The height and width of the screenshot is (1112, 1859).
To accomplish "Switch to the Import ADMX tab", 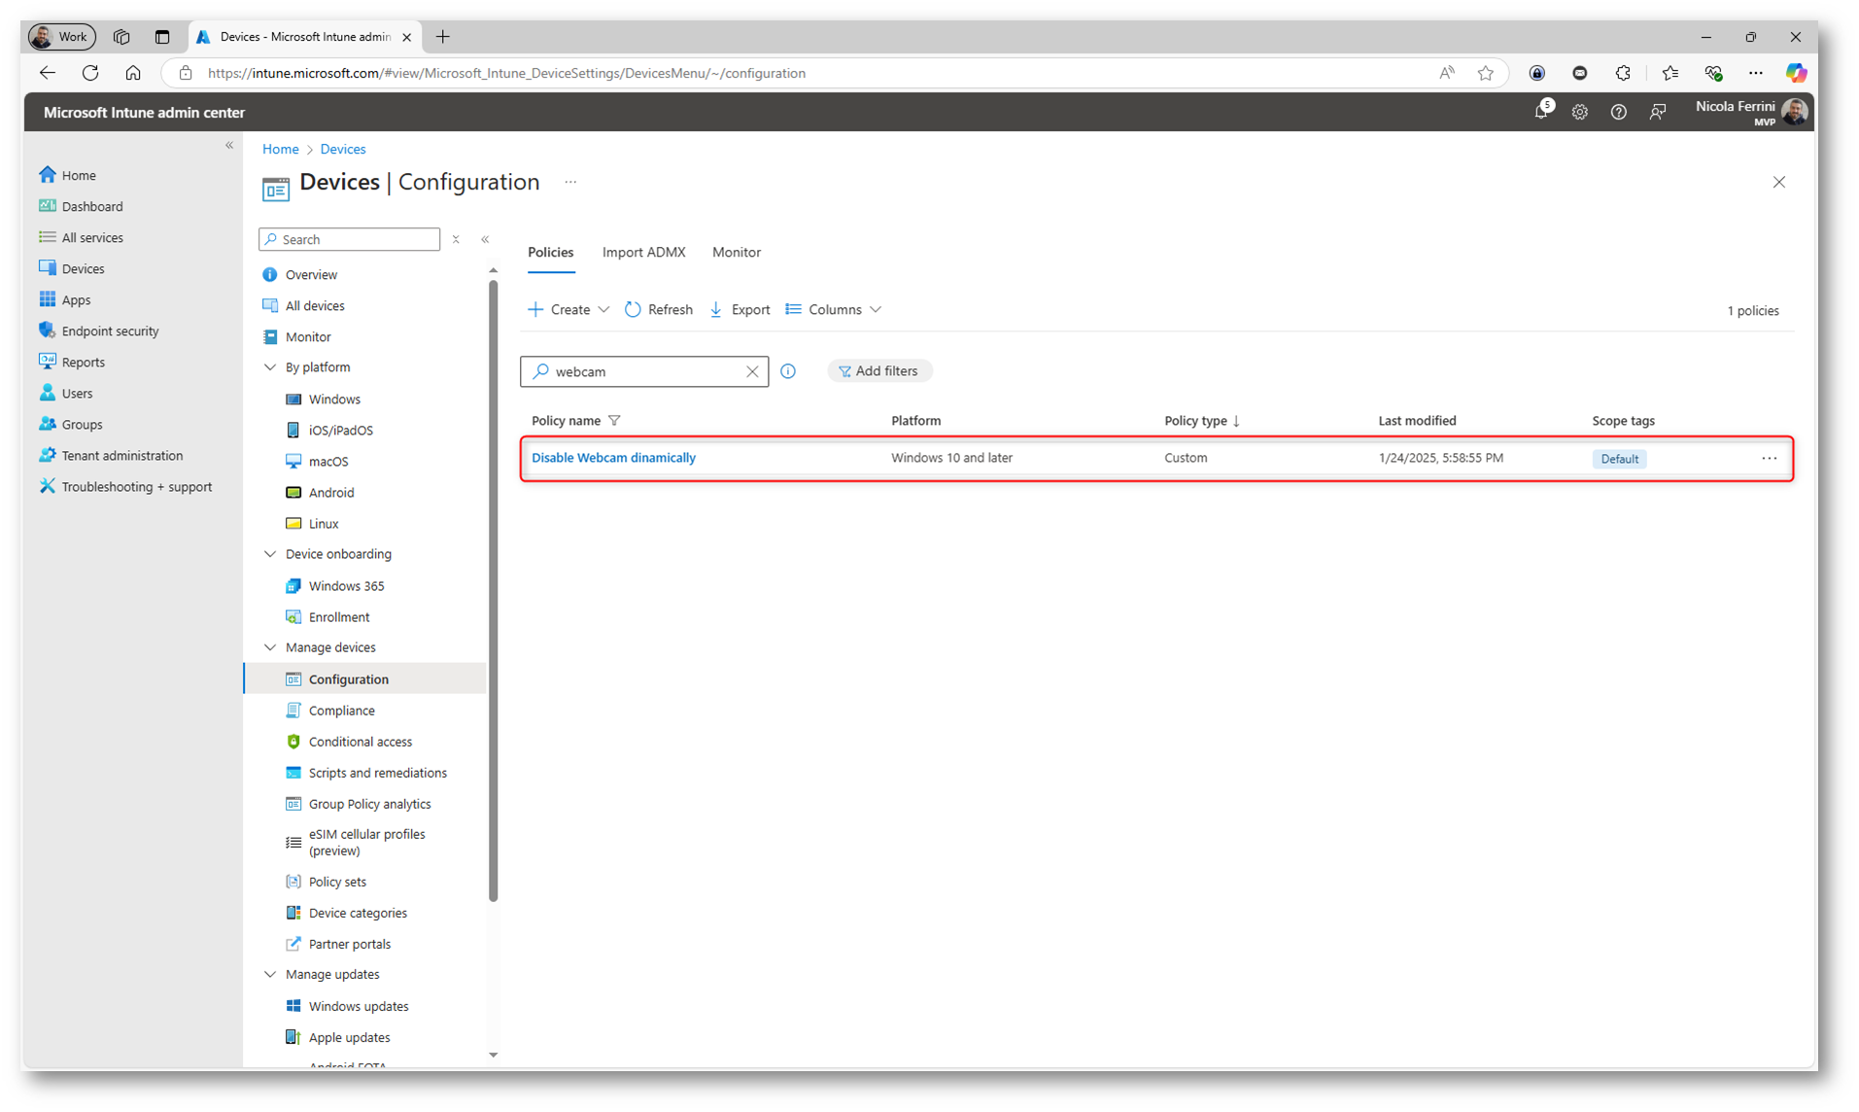I will coord(643,253).
